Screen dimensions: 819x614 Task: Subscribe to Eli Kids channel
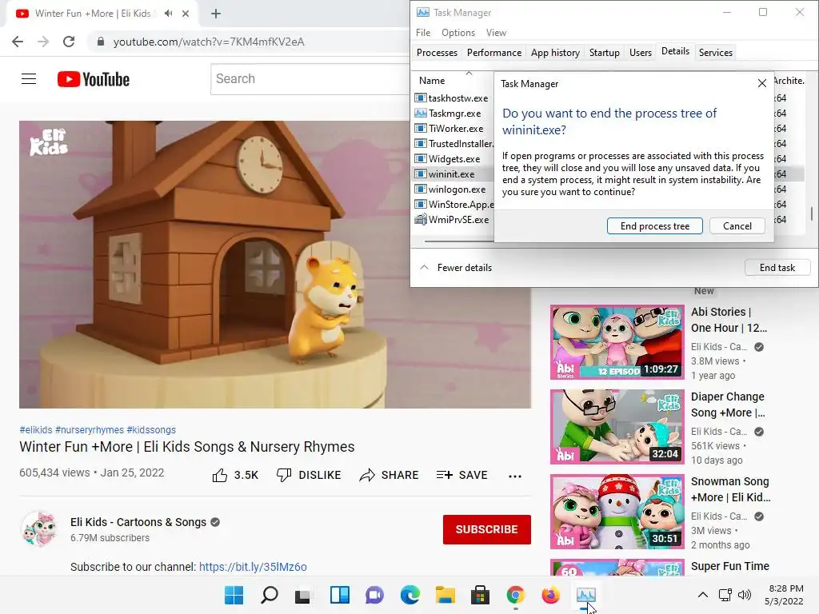point(487,529)
